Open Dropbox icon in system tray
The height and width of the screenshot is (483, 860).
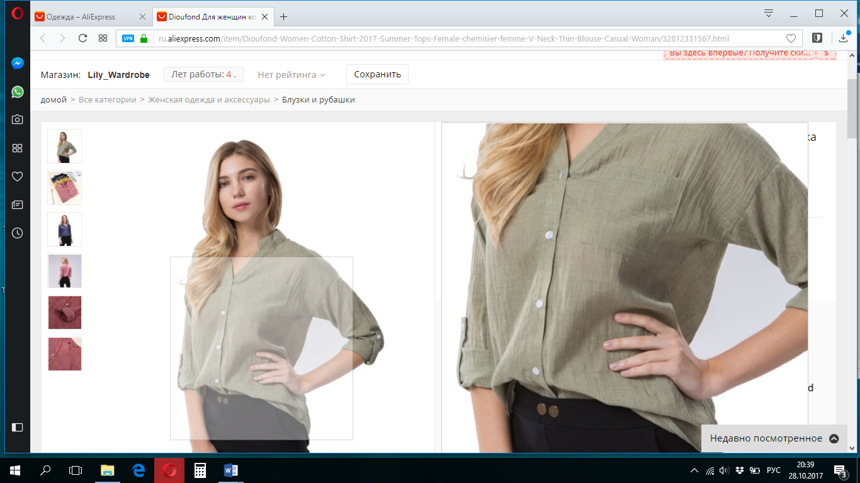click(x=739, y=470)
